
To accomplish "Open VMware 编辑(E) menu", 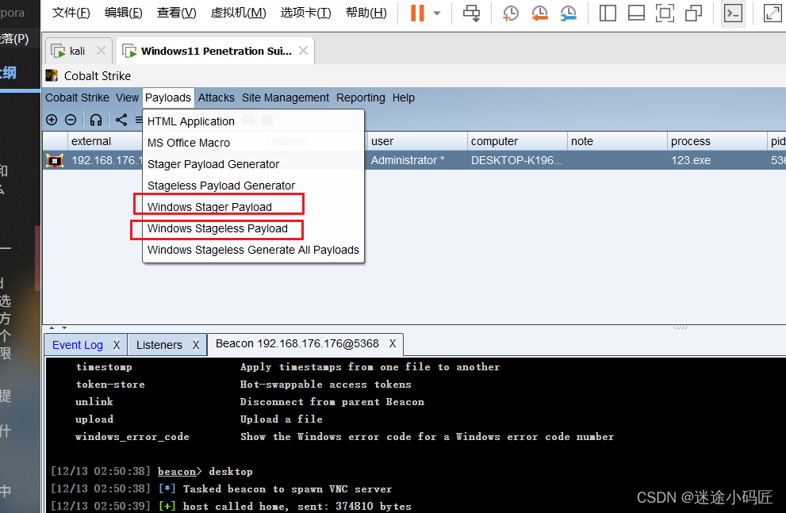I will [123, 13].
